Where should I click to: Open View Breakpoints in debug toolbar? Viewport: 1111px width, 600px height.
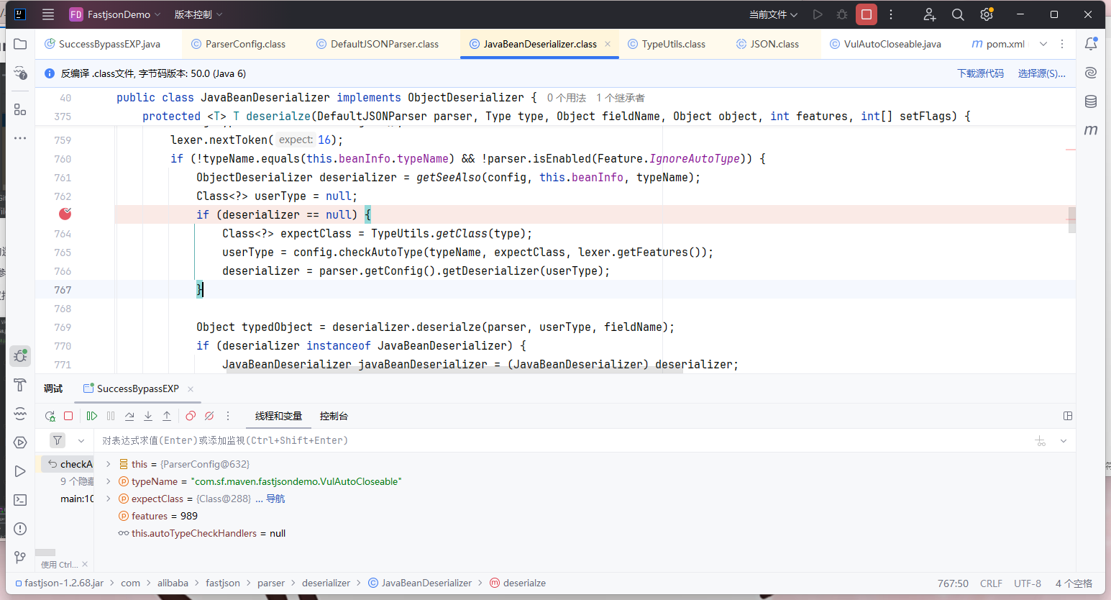point(191,416)
